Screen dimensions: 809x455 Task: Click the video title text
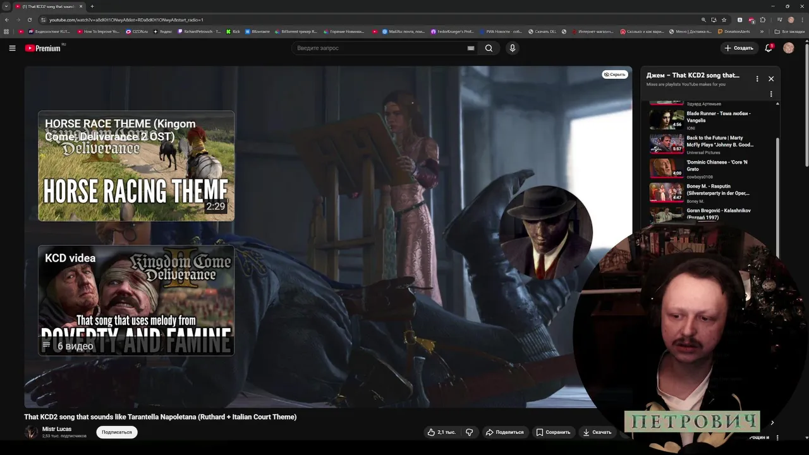click(161, 417)
